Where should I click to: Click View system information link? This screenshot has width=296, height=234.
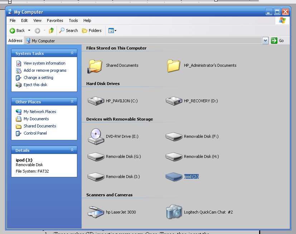tap(44, 63)
